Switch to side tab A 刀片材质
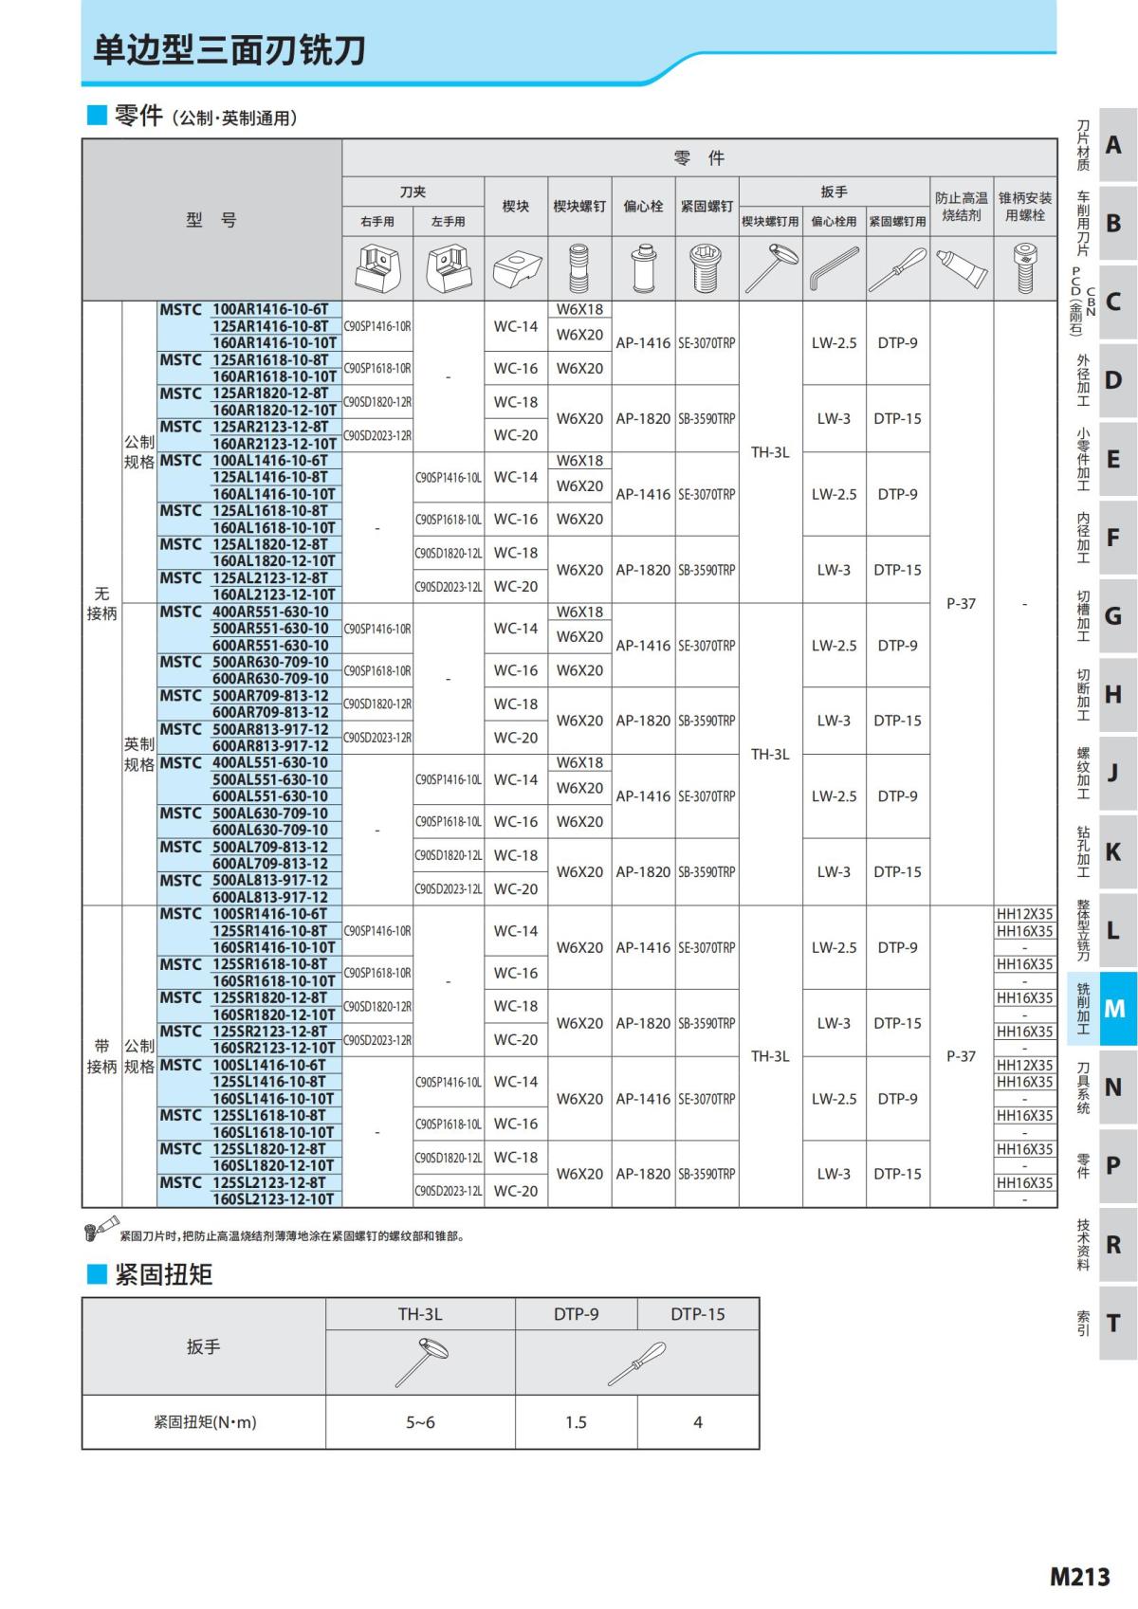This screenshot has height=1609, width=1138. 1101,145
